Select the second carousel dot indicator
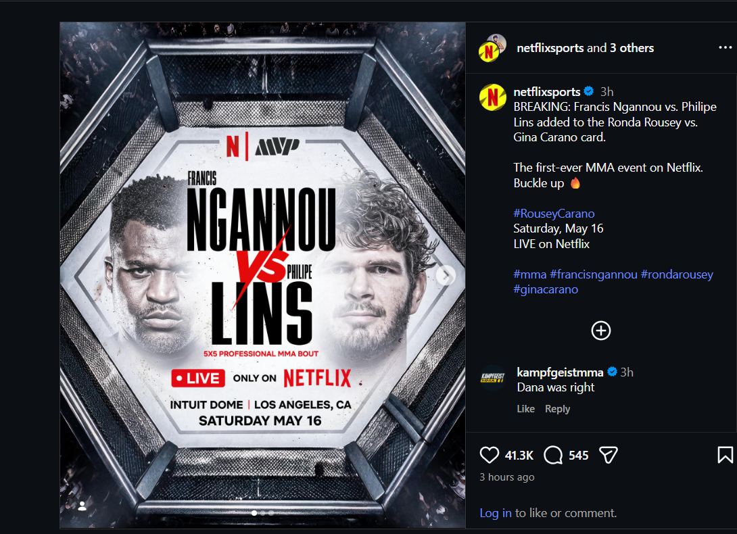 (263, 513)
